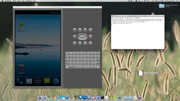Click the shift key on emulator keyboard
Screen dimensions: 180x101
click(x=67, y=64)
